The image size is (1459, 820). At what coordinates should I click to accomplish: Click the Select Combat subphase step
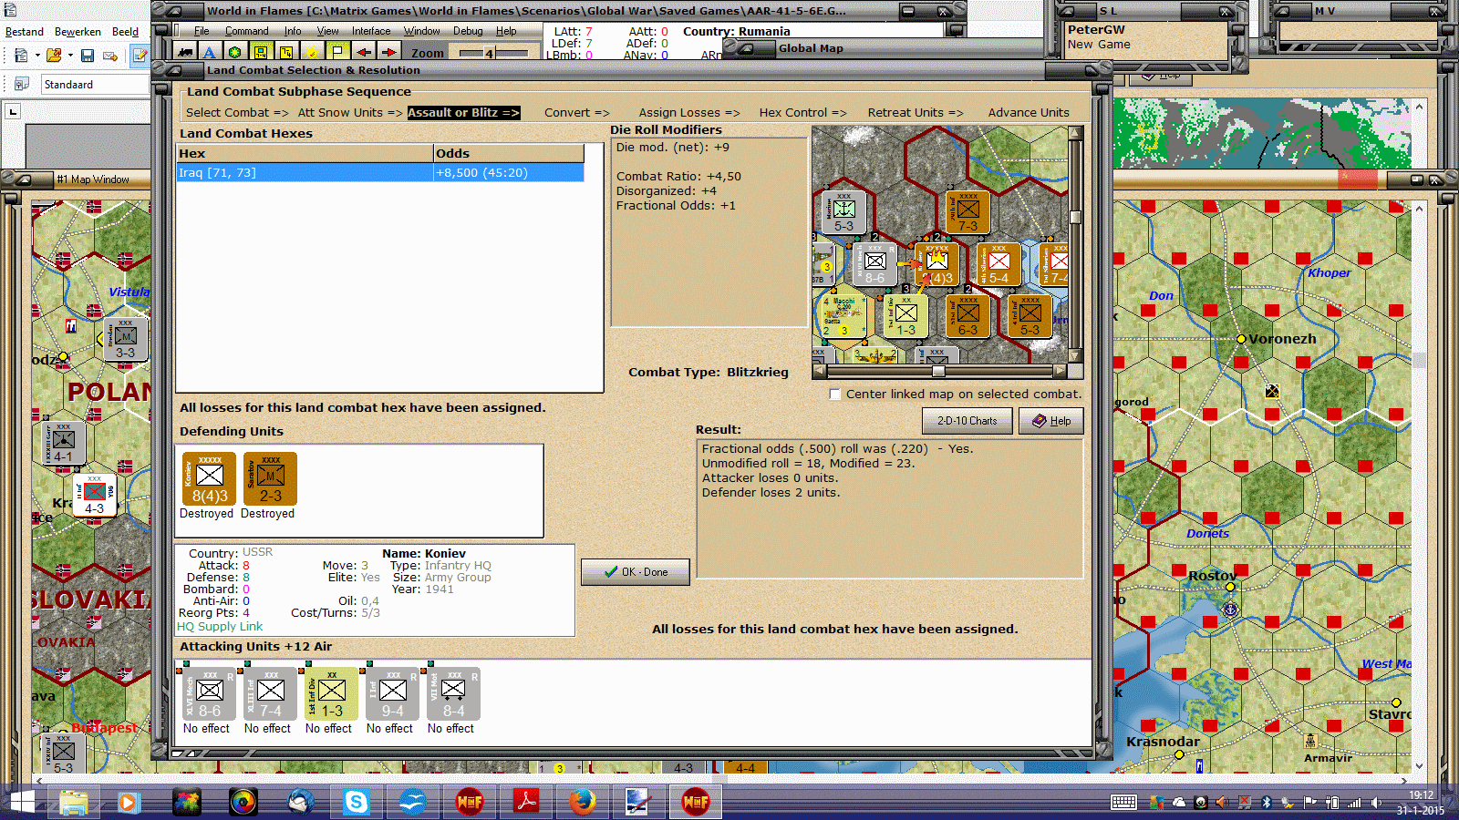tap(237, 113)
